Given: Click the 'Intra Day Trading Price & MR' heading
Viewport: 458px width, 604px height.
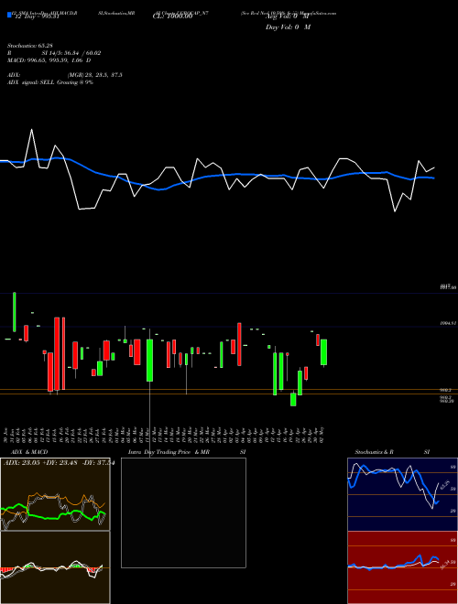Looking at the screenshot, I should pyautogui.click(x=169, y=452).
